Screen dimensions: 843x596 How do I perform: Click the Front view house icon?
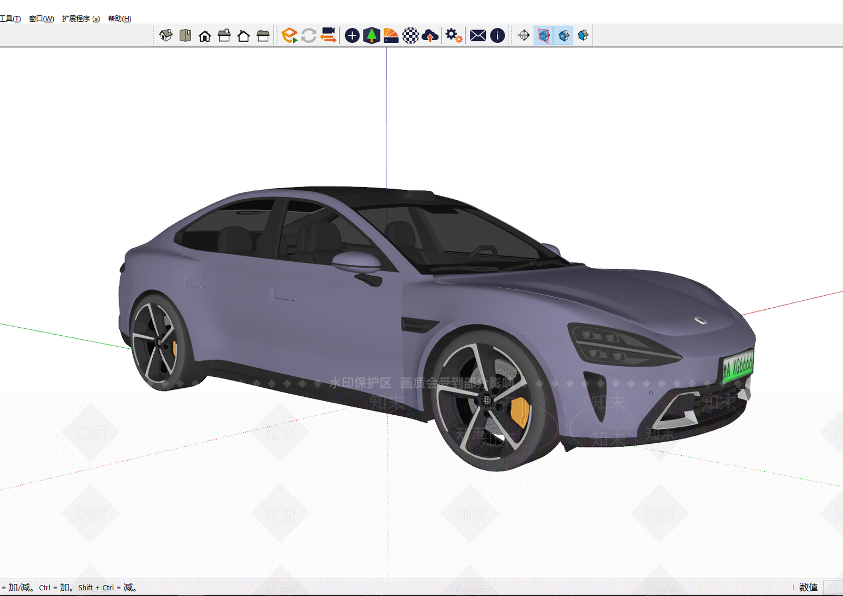point(205,36)
